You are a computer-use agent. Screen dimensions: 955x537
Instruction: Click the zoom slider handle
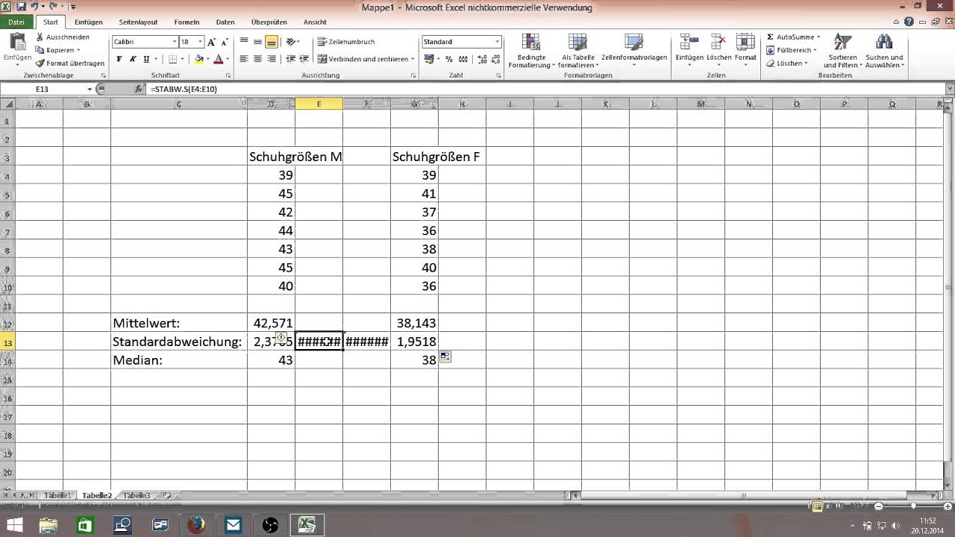pyautogui.click(x=912, y=506)
